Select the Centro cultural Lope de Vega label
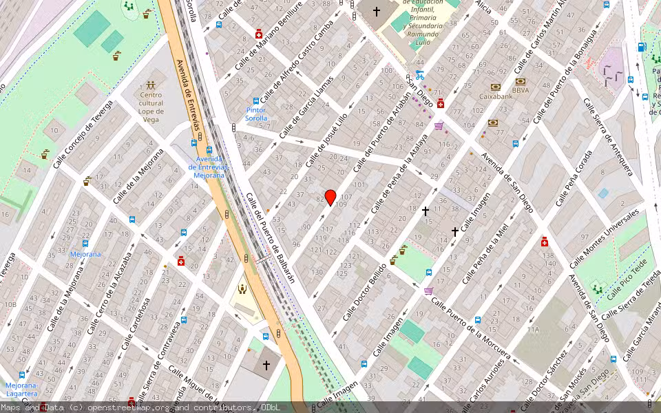661x413 pixels. click(x=151, y=107)
